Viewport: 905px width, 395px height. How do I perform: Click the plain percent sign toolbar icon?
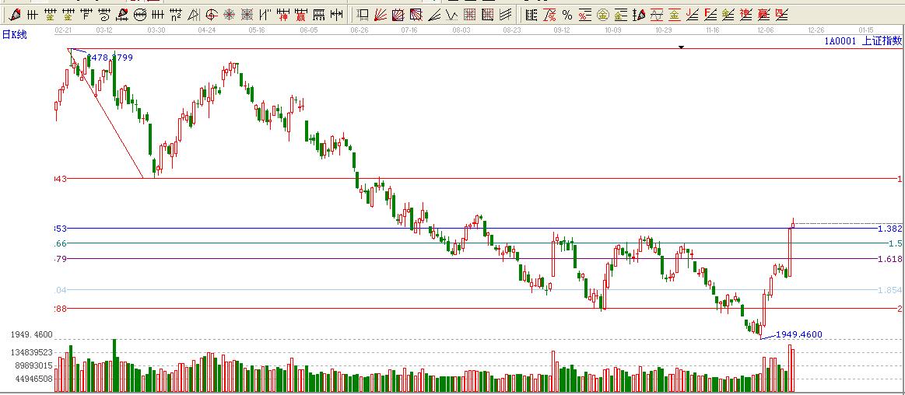click(567, 14)
